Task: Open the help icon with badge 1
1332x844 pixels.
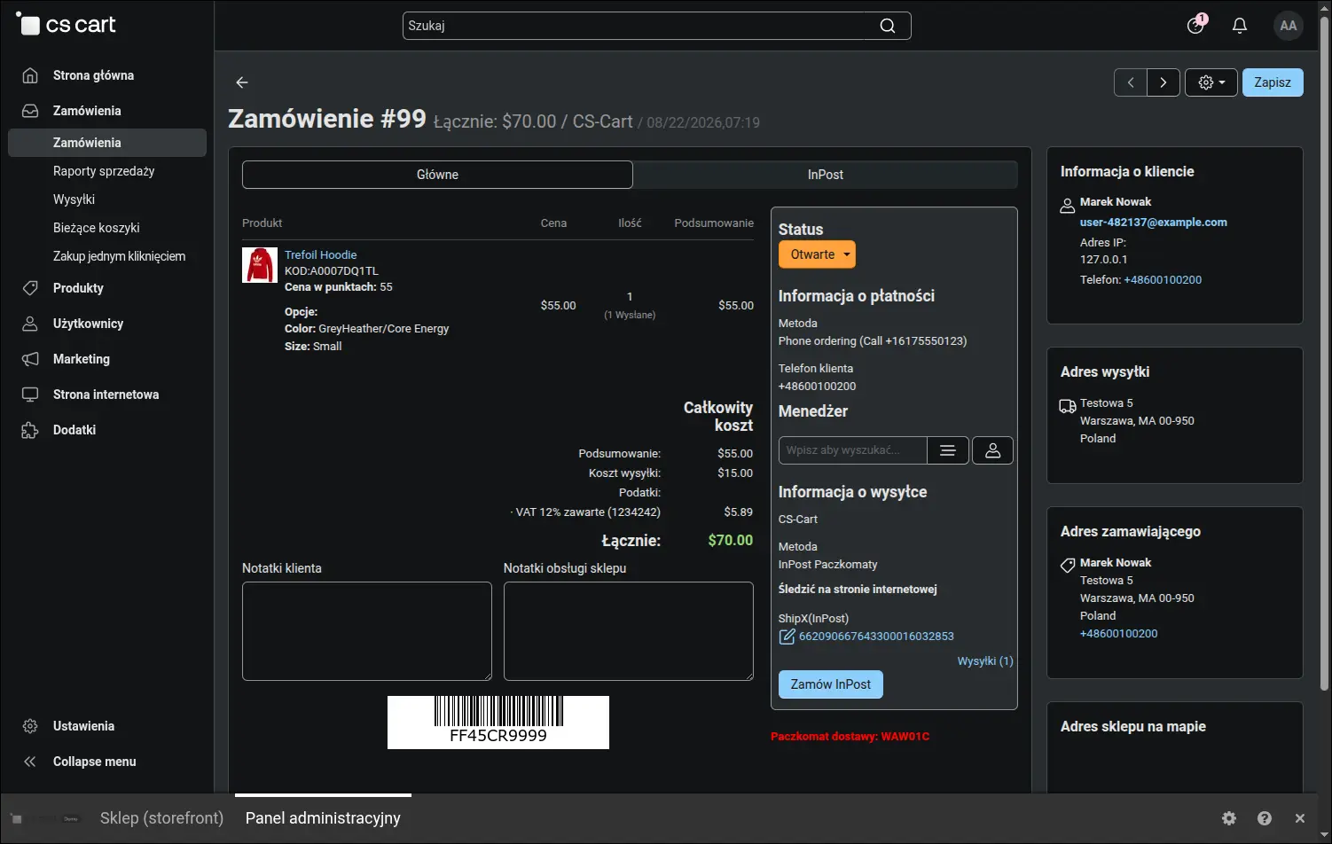Action: (x=1196, y=25)
